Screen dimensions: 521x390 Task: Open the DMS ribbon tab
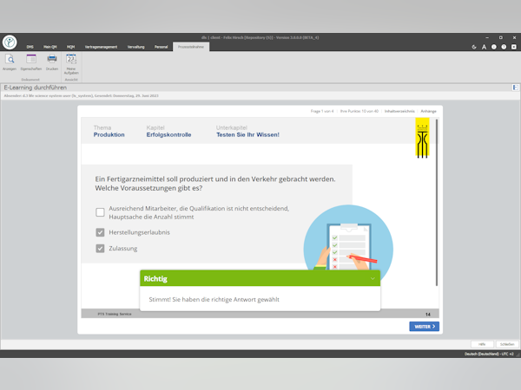point(30,47)
